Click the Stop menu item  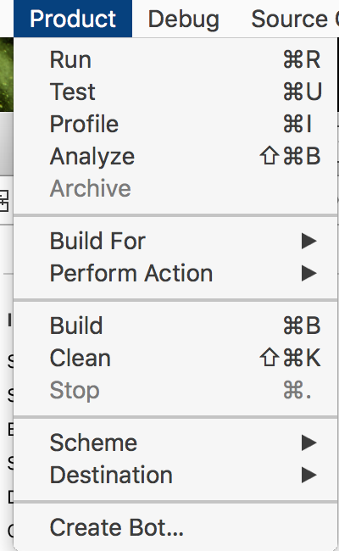coord(175,391)
